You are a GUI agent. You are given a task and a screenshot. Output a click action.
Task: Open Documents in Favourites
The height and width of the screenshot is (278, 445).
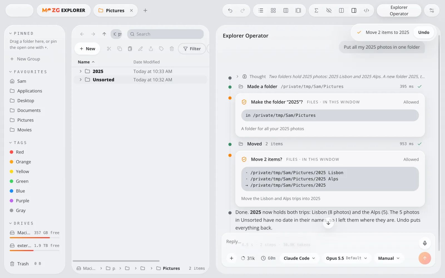(35, 110)
